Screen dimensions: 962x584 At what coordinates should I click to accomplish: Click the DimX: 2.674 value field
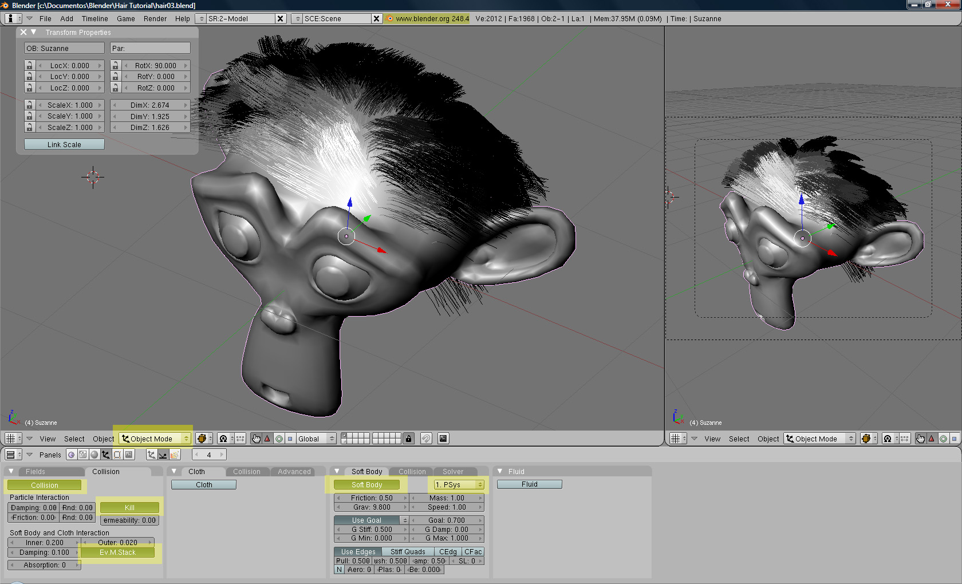(150, 105)
